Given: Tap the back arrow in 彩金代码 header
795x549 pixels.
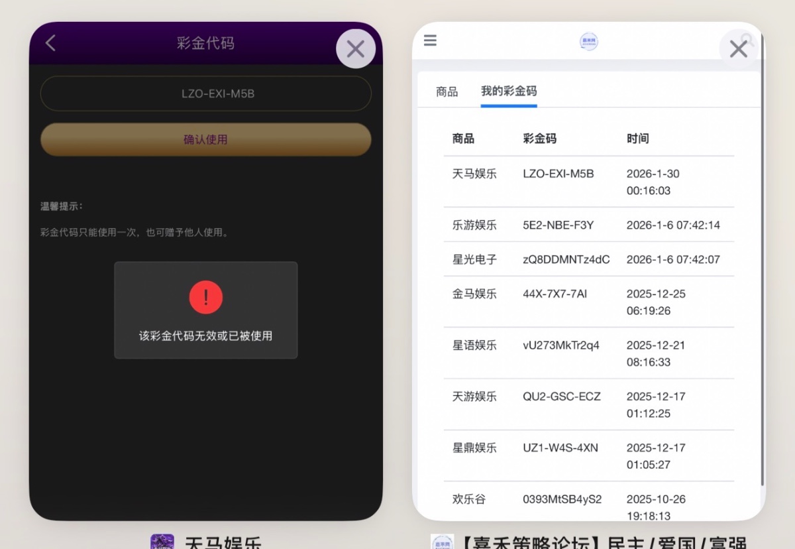Looking at the screenshot, I should point(50,44).
